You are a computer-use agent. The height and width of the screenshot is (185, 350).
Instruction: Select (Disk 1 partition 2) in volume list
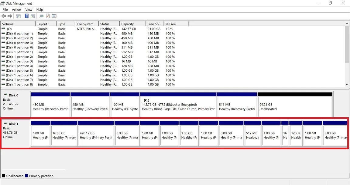click(x=19, y=57)
